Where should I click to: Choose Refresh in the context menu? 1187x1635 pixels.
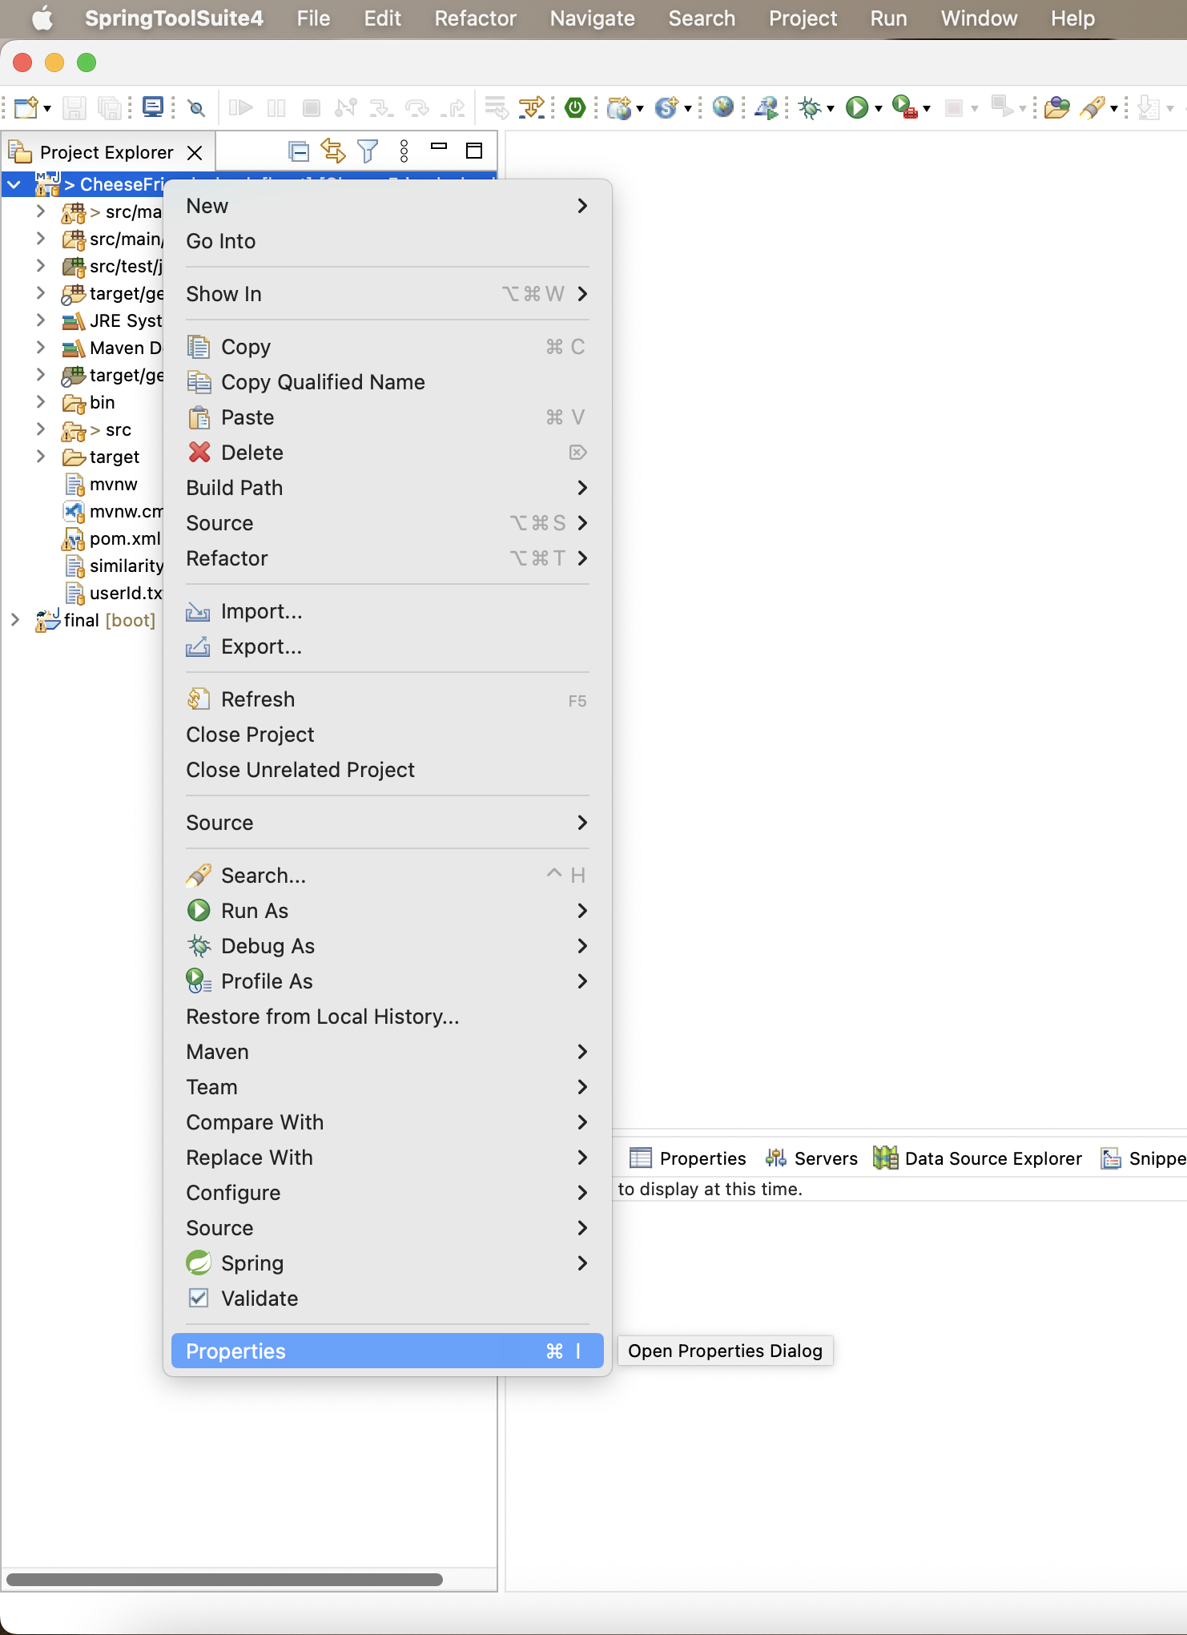[x=388, y=699]
